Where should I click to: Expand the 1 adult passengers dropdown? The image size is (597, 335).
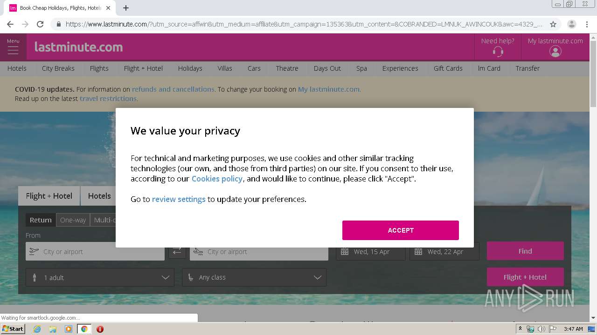point(100,277)
